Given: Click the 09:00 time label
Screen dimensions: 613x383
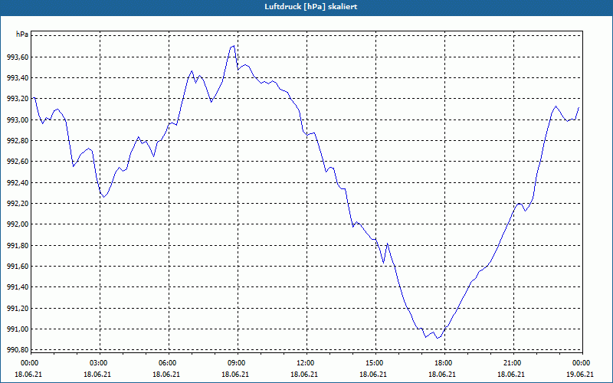Looking at the screenshot, I should click(238, 363).
